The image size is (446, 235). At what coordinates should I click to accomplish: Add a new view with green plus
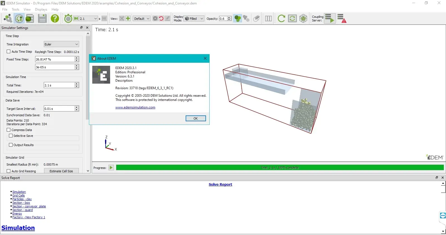click(128, 19)
